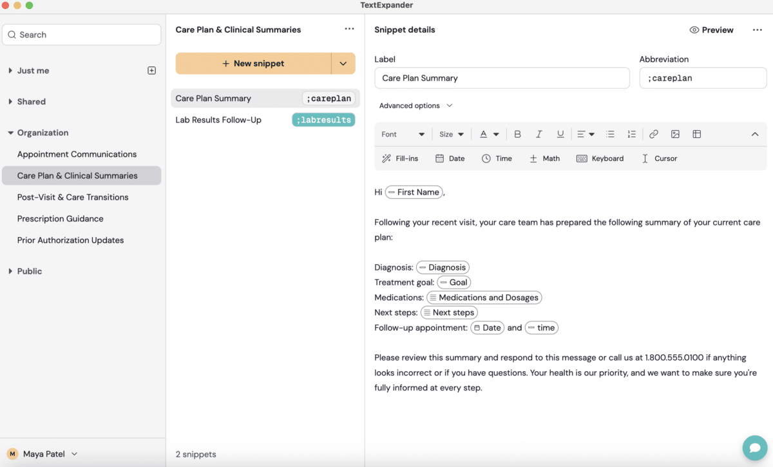The width and height of the screenshot is (773, 467).
Task: Click the Maya Patel avatar
Action: pyautogui.click(x=12, y=453)
